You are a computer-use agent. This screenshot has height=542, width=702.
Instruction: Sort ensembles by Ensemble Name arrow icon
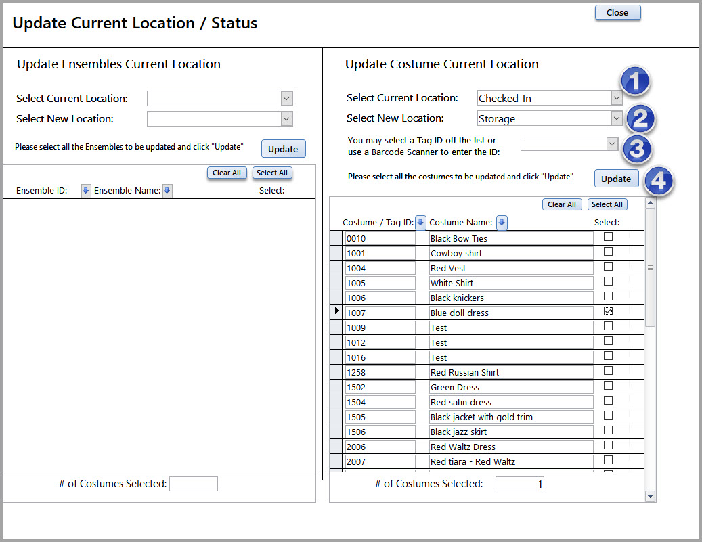pyautogui.click(x=167, y=191)
